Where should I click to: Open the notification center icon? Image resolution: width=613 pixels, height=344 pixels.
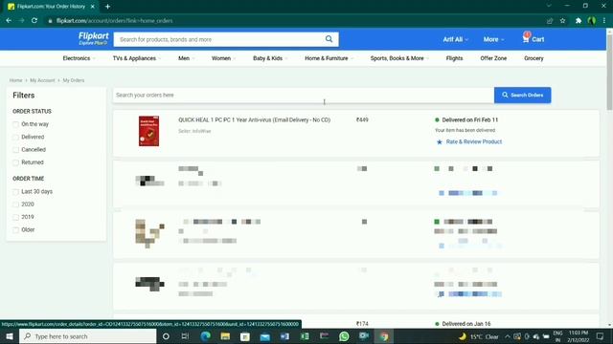click(601, 336)
